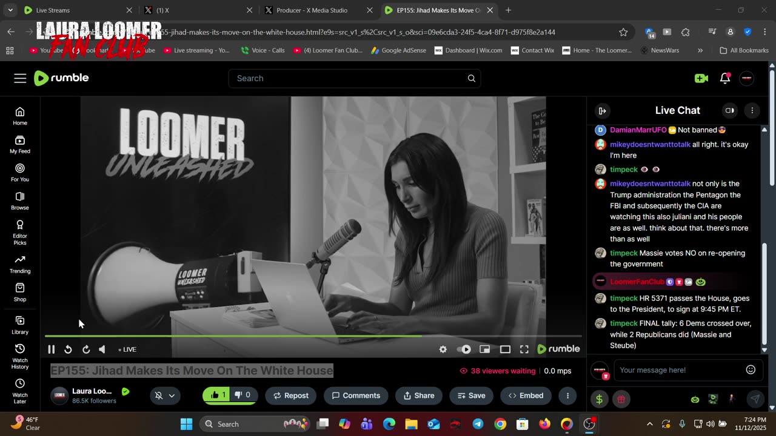Viewport: 776px width, 436px height.
Task: Open My Feed in sidebar
Action: (20, 144)
